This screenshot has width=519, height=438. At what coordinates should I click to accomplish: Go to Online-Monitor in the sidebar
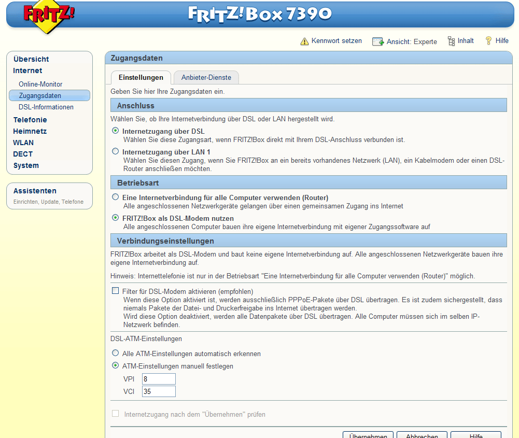(x=40, y=84)
